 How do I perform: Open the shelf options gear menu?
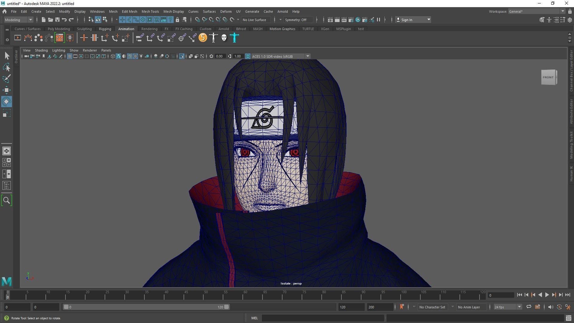[7, 39]
